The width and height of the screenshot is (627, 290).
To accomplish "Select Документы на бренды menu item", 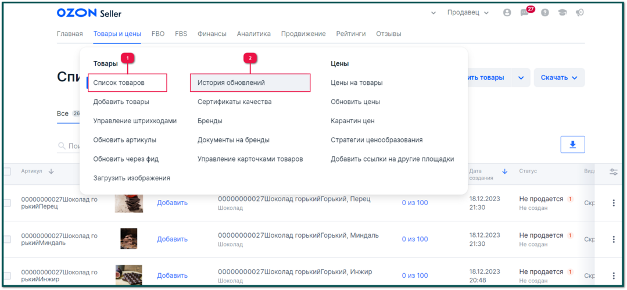I will [234, 140].
